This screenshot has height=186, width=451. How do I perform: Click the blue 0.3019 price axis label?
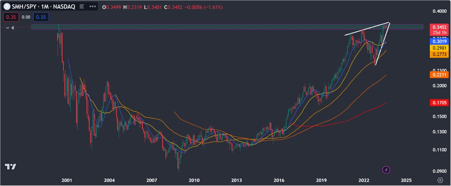pos(439,41)
